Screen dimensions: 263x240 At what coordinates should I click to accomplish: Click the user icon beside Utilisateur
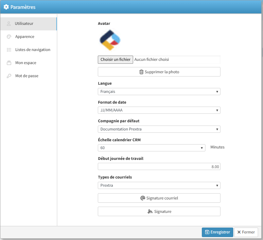(x=9, y=24)
